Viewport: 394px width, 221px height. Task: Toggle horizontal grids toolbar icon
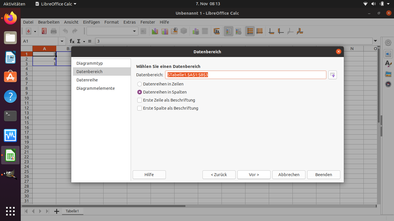tap(250, 31)
